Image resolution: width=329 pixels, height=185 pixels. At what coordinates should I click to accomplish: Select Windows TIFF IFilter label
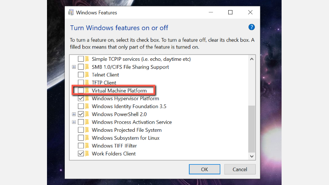click(x=114, y=146)
